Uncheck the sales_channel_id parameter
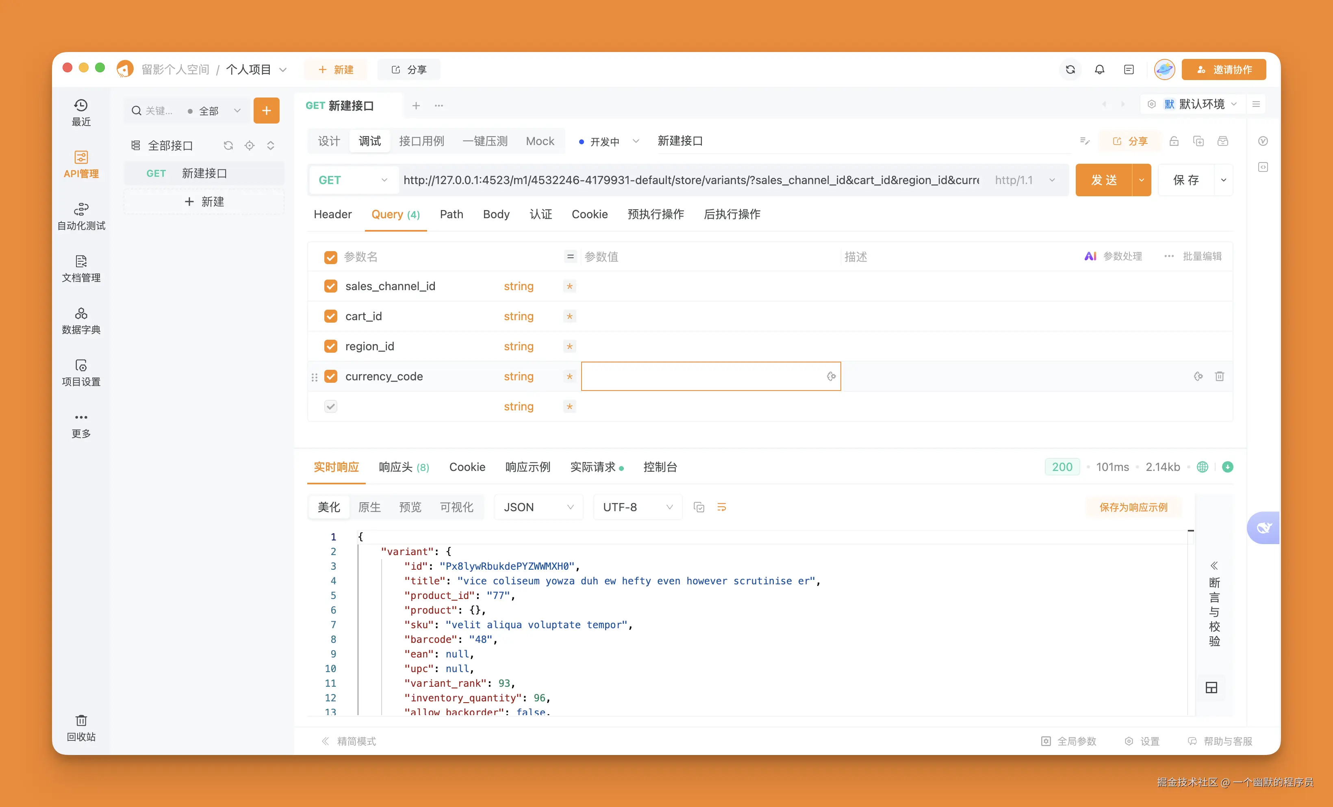The width and height of the screenshot is (1333, 807). (x=330, y=286)
